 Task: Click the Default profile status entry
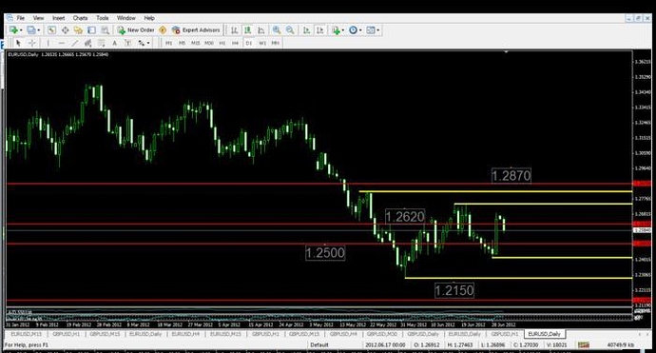(x=319, y=344)
